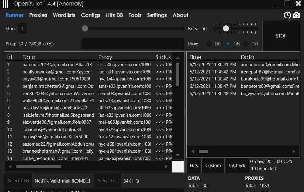
Task: Click the Id column header
Action: (x=9, y=57)
